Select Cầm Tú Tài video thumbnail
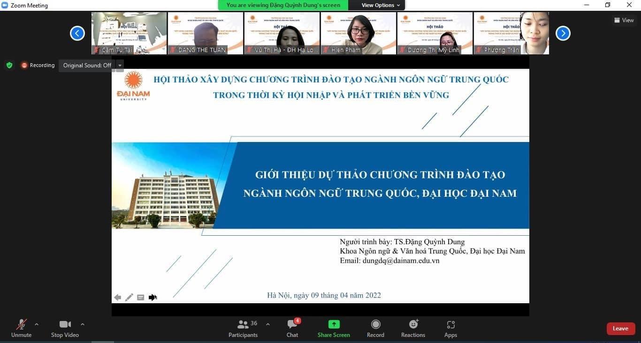Viewport: 641px width, 343px height. 129,33
